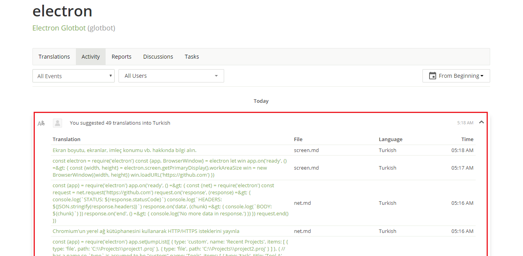Click screen.md in the 05:18 AM row
The image size is (523, 256).
tap(306, 150)
